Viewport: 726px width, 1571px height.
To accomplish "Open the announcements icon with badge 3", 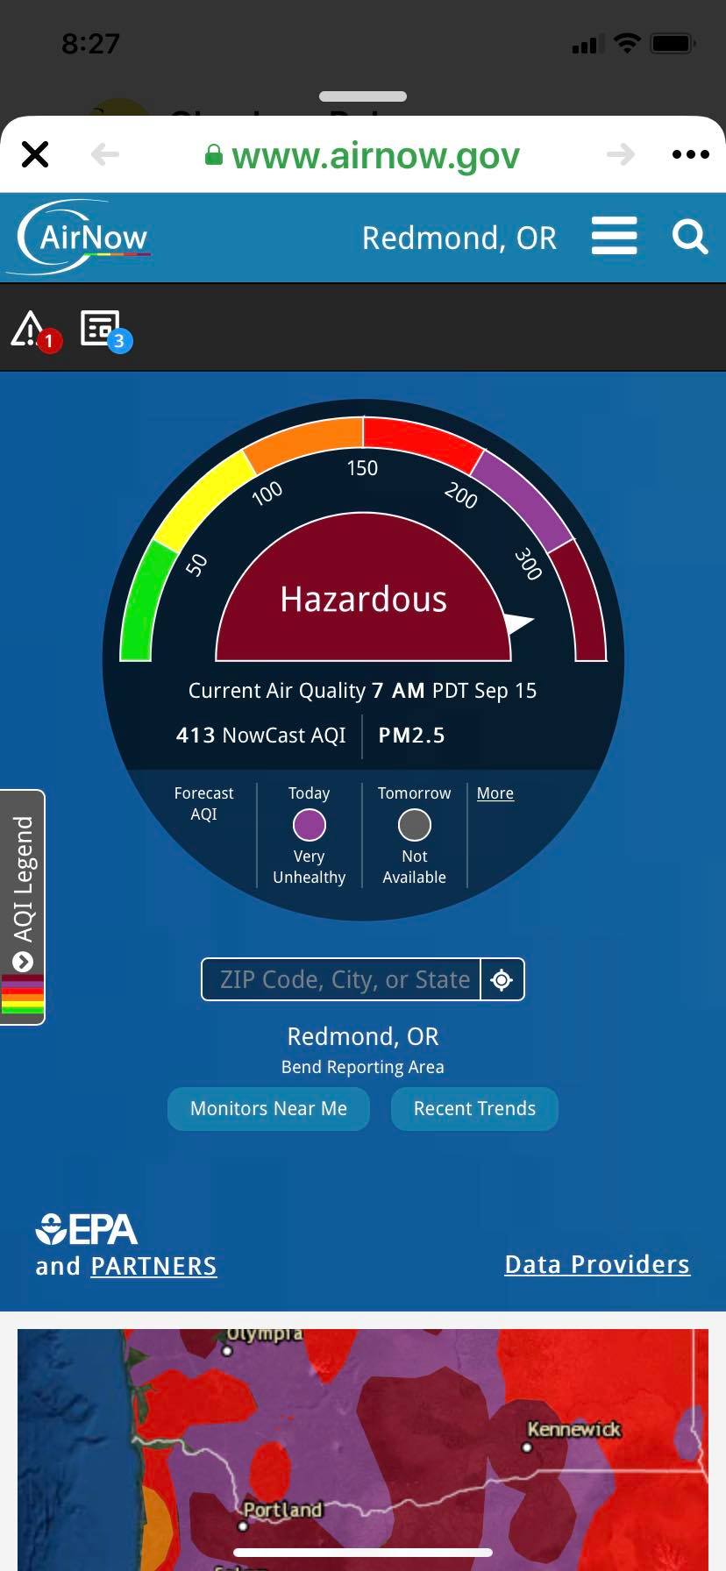I will (106, 331).
